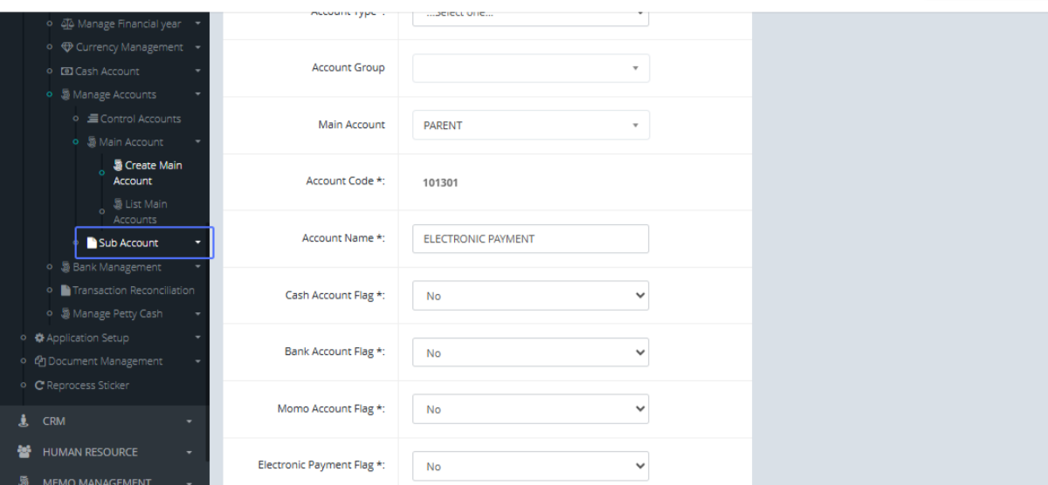Image resolution: width=1048 pixels, height=485 pixels.
Task: Open the Bank Account Flag dropdown
Action: (x=530, y=353)
